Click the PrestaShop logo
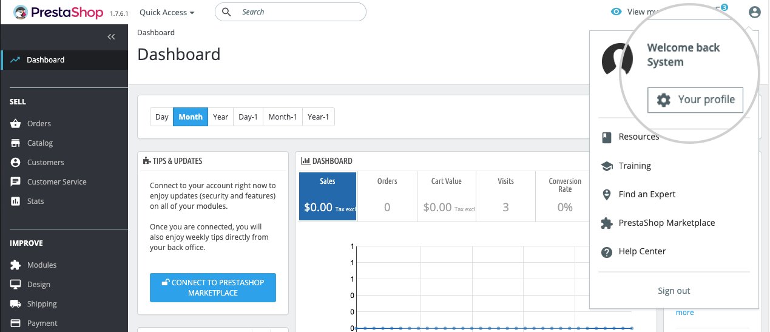Screen dimensions: 770x332 [x=59, y=12]
